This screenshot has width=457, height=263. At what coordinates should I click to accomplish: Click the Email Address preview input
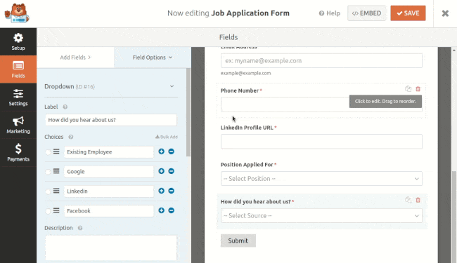pyautogui.click(x=321, y=61)
